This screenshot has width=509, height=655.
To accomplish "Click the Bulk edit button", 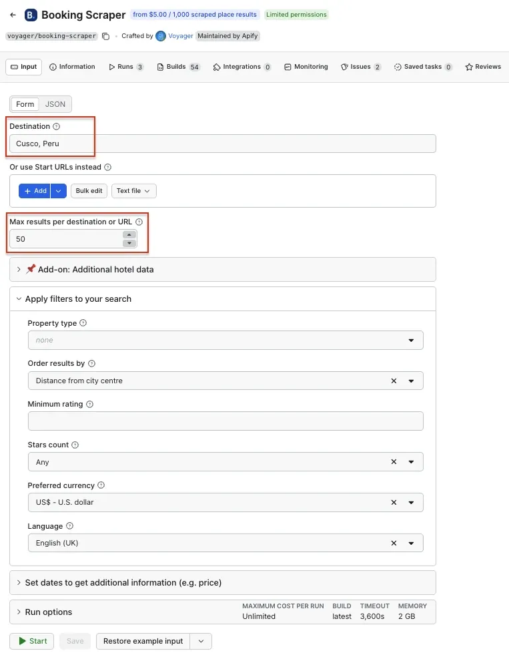I will tap(89, 191).
